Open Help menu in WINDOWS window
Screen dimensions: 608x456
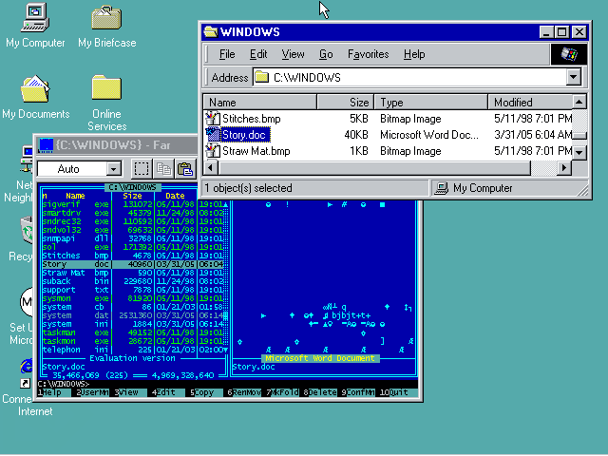pos(414,54)
